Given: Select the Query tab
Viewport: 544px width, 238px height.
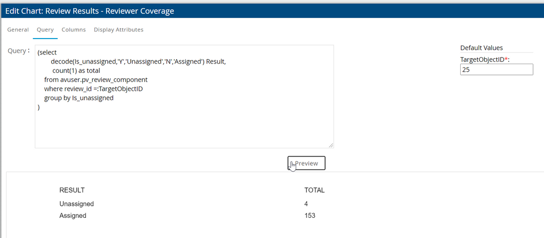Looking at the screenshot, I should click(45, 30).
